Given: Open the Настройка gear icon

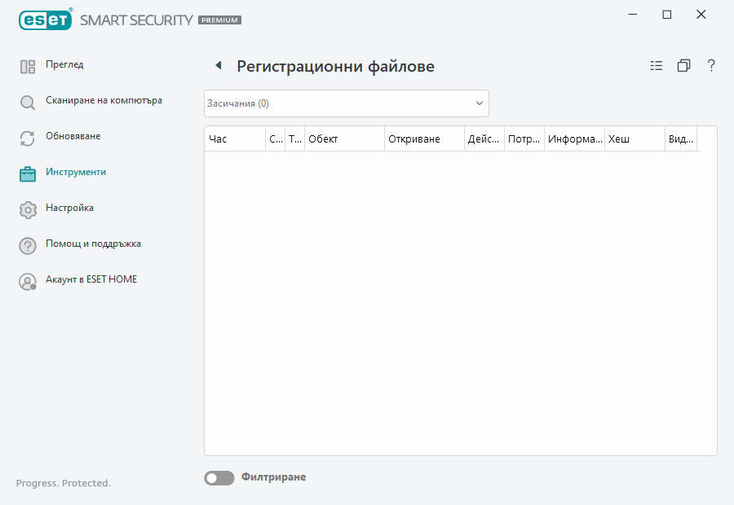Looking at the screenshot, I should coord(27,209).
